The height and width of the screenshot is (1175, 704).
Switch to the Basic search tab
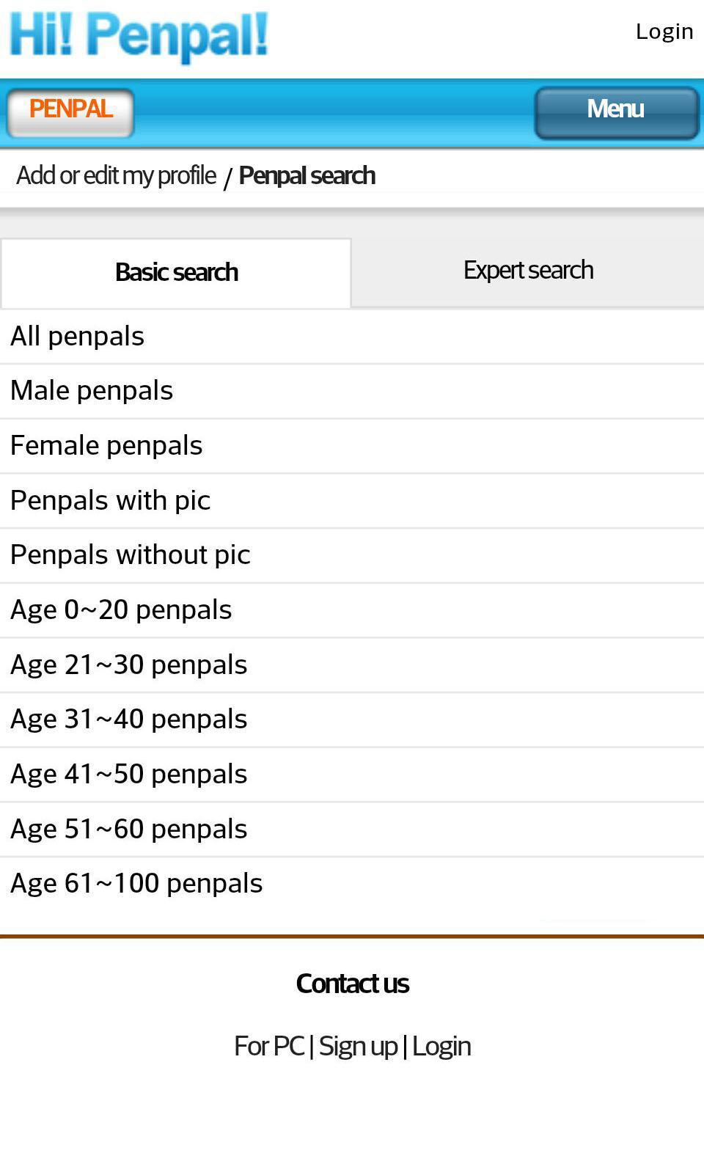[x=176, y=273]
